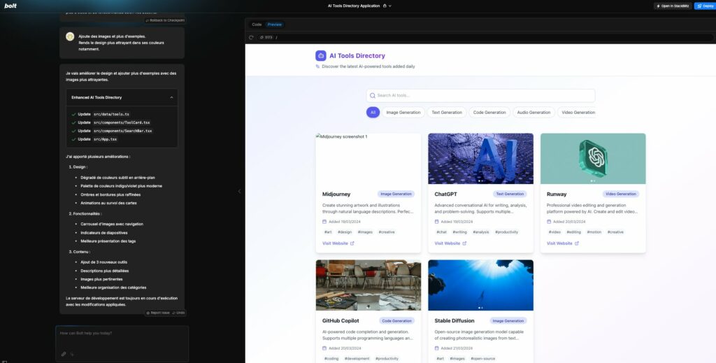This screenshot has height=363, width=716.
Task: Click the Deploy button
Action: (703, 6)
